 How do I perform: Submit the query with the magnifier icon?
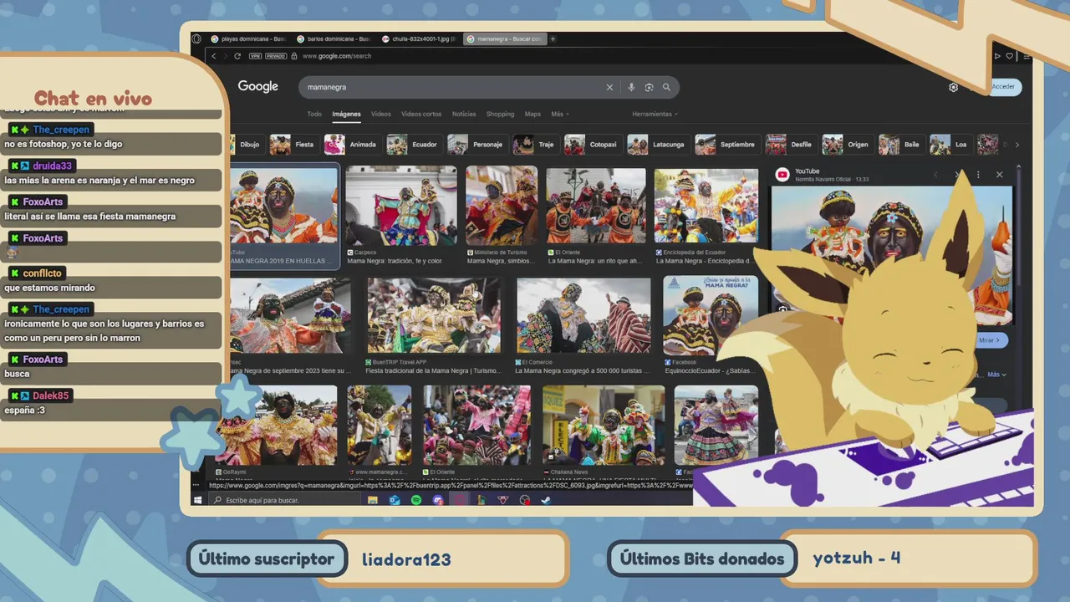pyautogui.click(x=666, y=87)
